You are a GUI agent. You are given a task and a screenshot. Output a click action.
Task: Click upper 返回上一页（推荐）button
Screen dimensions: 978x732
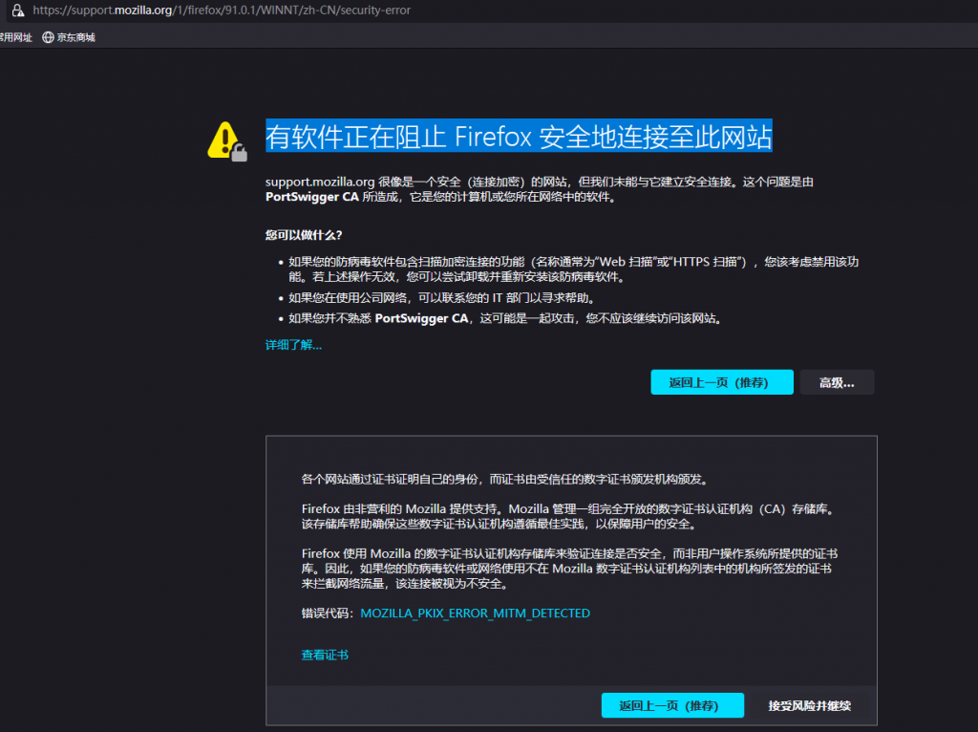(722, 382)
